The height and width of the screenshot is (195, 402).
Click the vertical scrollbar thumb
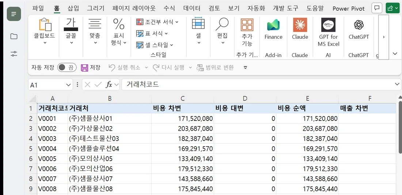[400, 127]
